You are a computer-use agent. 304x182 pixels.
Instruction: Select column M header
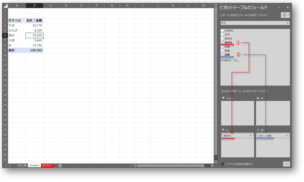pos(204,5)
